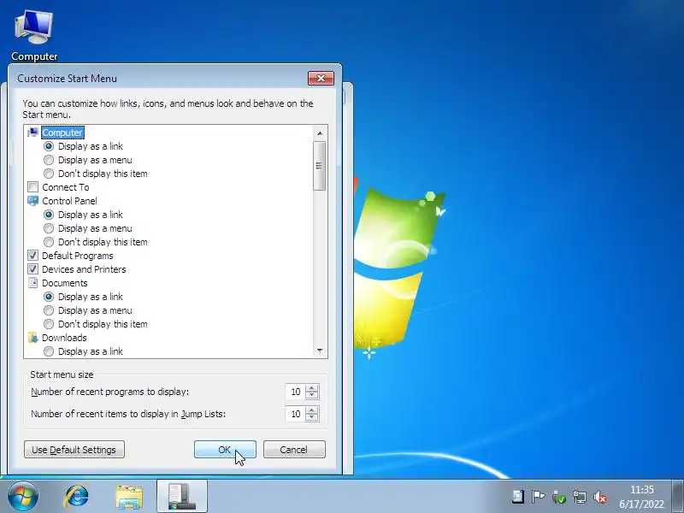
Task: Select Control Panel Display as a link
Action: pos(49,215)
